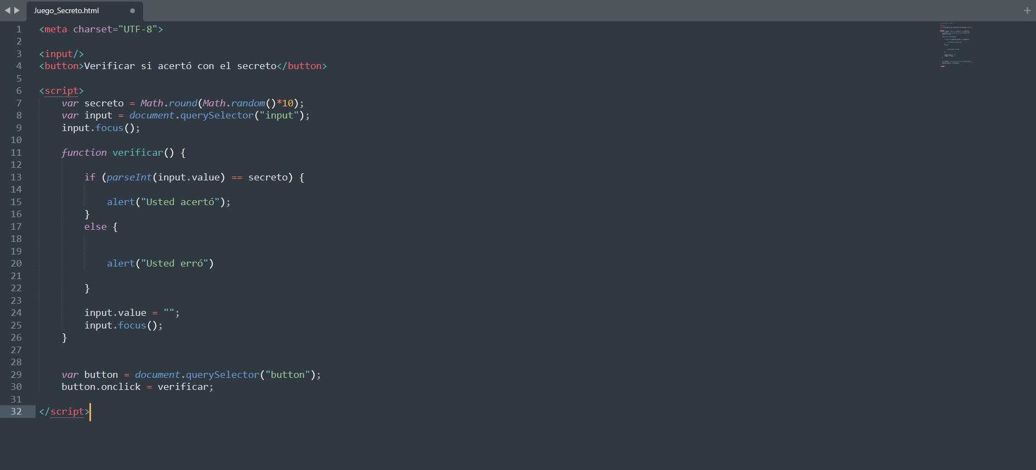Click line number 29 in gutter
1036x470 pixels.
pos(16,375)
